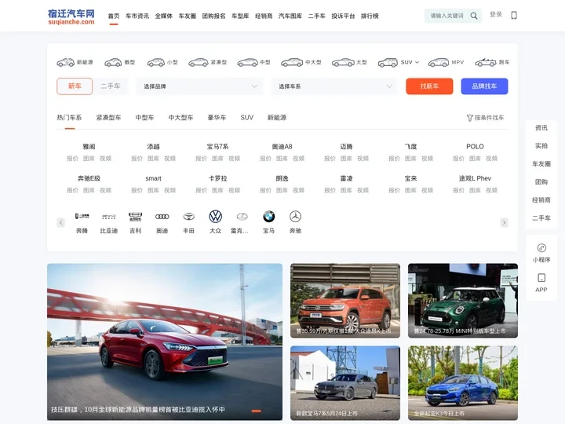This screenshot has width=565, height=424.
Task: Open the 选择品牌 dropdown
Action: pyautogui.click(x=200, y=86)
